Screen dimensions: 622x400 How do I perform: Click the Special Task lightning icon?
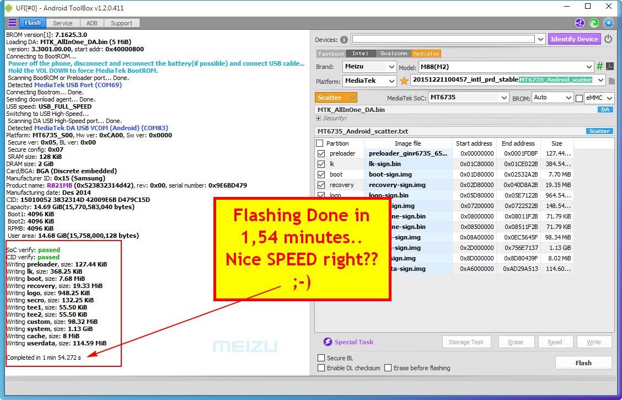(x=327, y=342)
